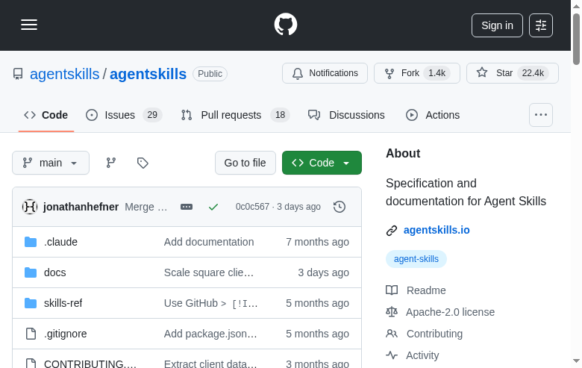Image resolution: width=582 pixels, height=368 pixels.
Task: Click the Notifications bell button
Action: click(325, 73)
